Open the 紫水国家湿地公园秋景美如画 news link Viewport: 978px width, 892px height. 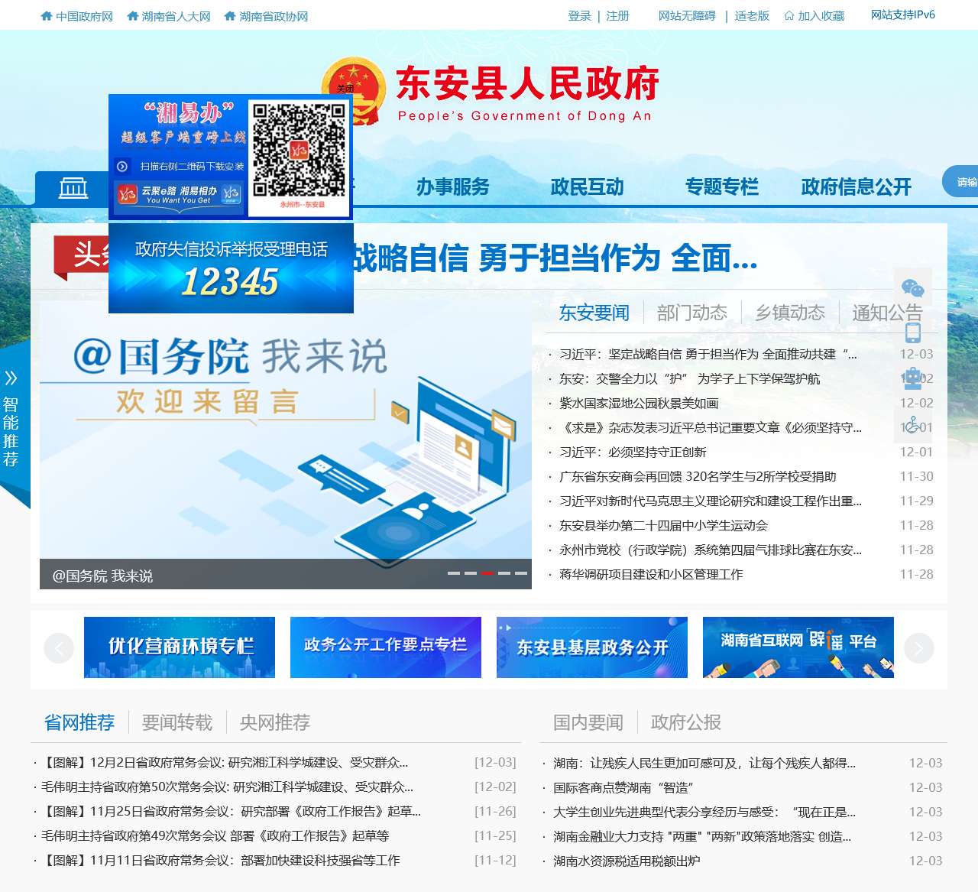pyautogui.click(x=639, y=403)
